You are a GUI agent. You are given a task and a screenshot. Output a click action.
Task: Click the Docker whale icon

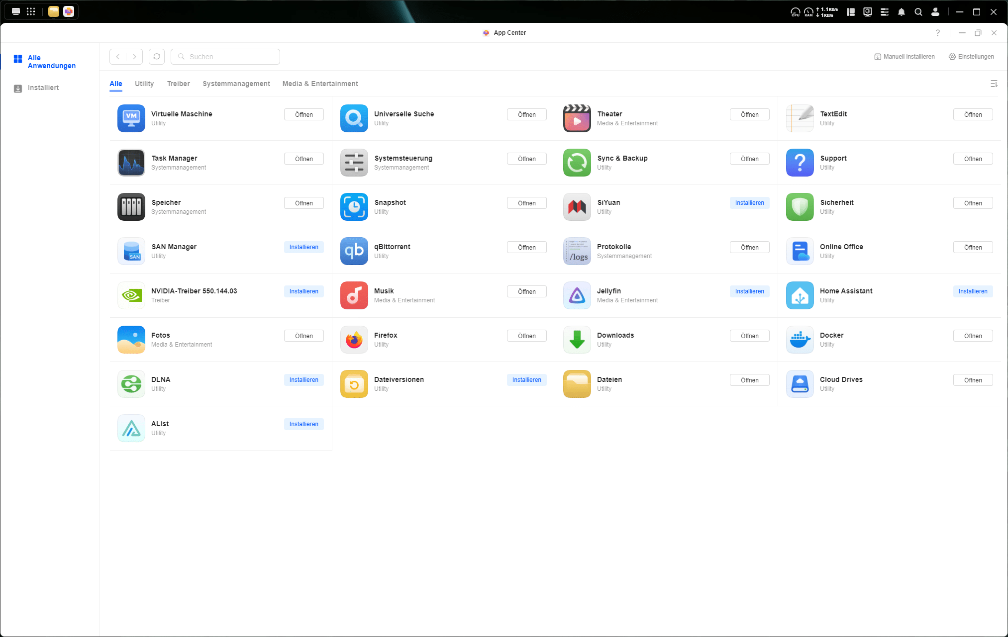click(800, 340)
